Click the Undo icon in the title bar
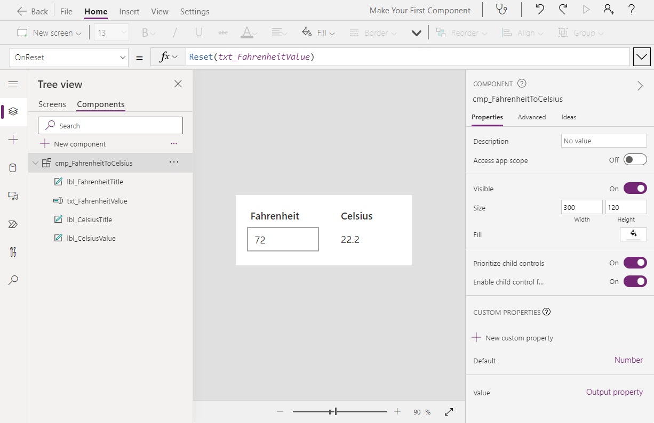Screen dimensions: 654x423 538,10
